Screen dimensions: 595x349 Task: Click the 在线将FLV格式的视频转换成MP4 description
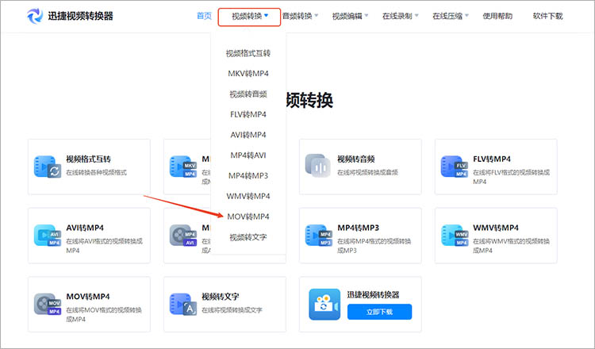(511, 177)
